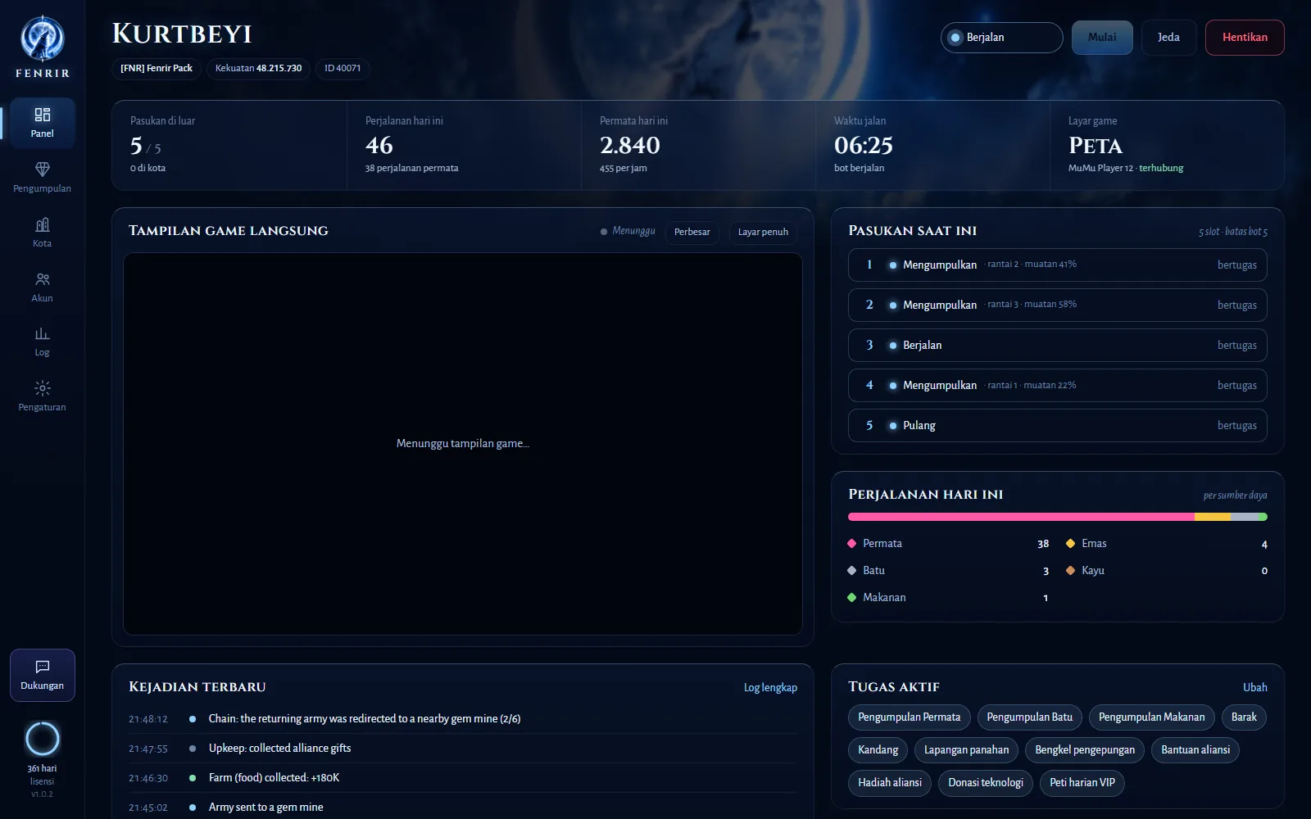The image size is (1311, 819).
Task: Click the ID 40071 badge
Action: pos(342,69)
